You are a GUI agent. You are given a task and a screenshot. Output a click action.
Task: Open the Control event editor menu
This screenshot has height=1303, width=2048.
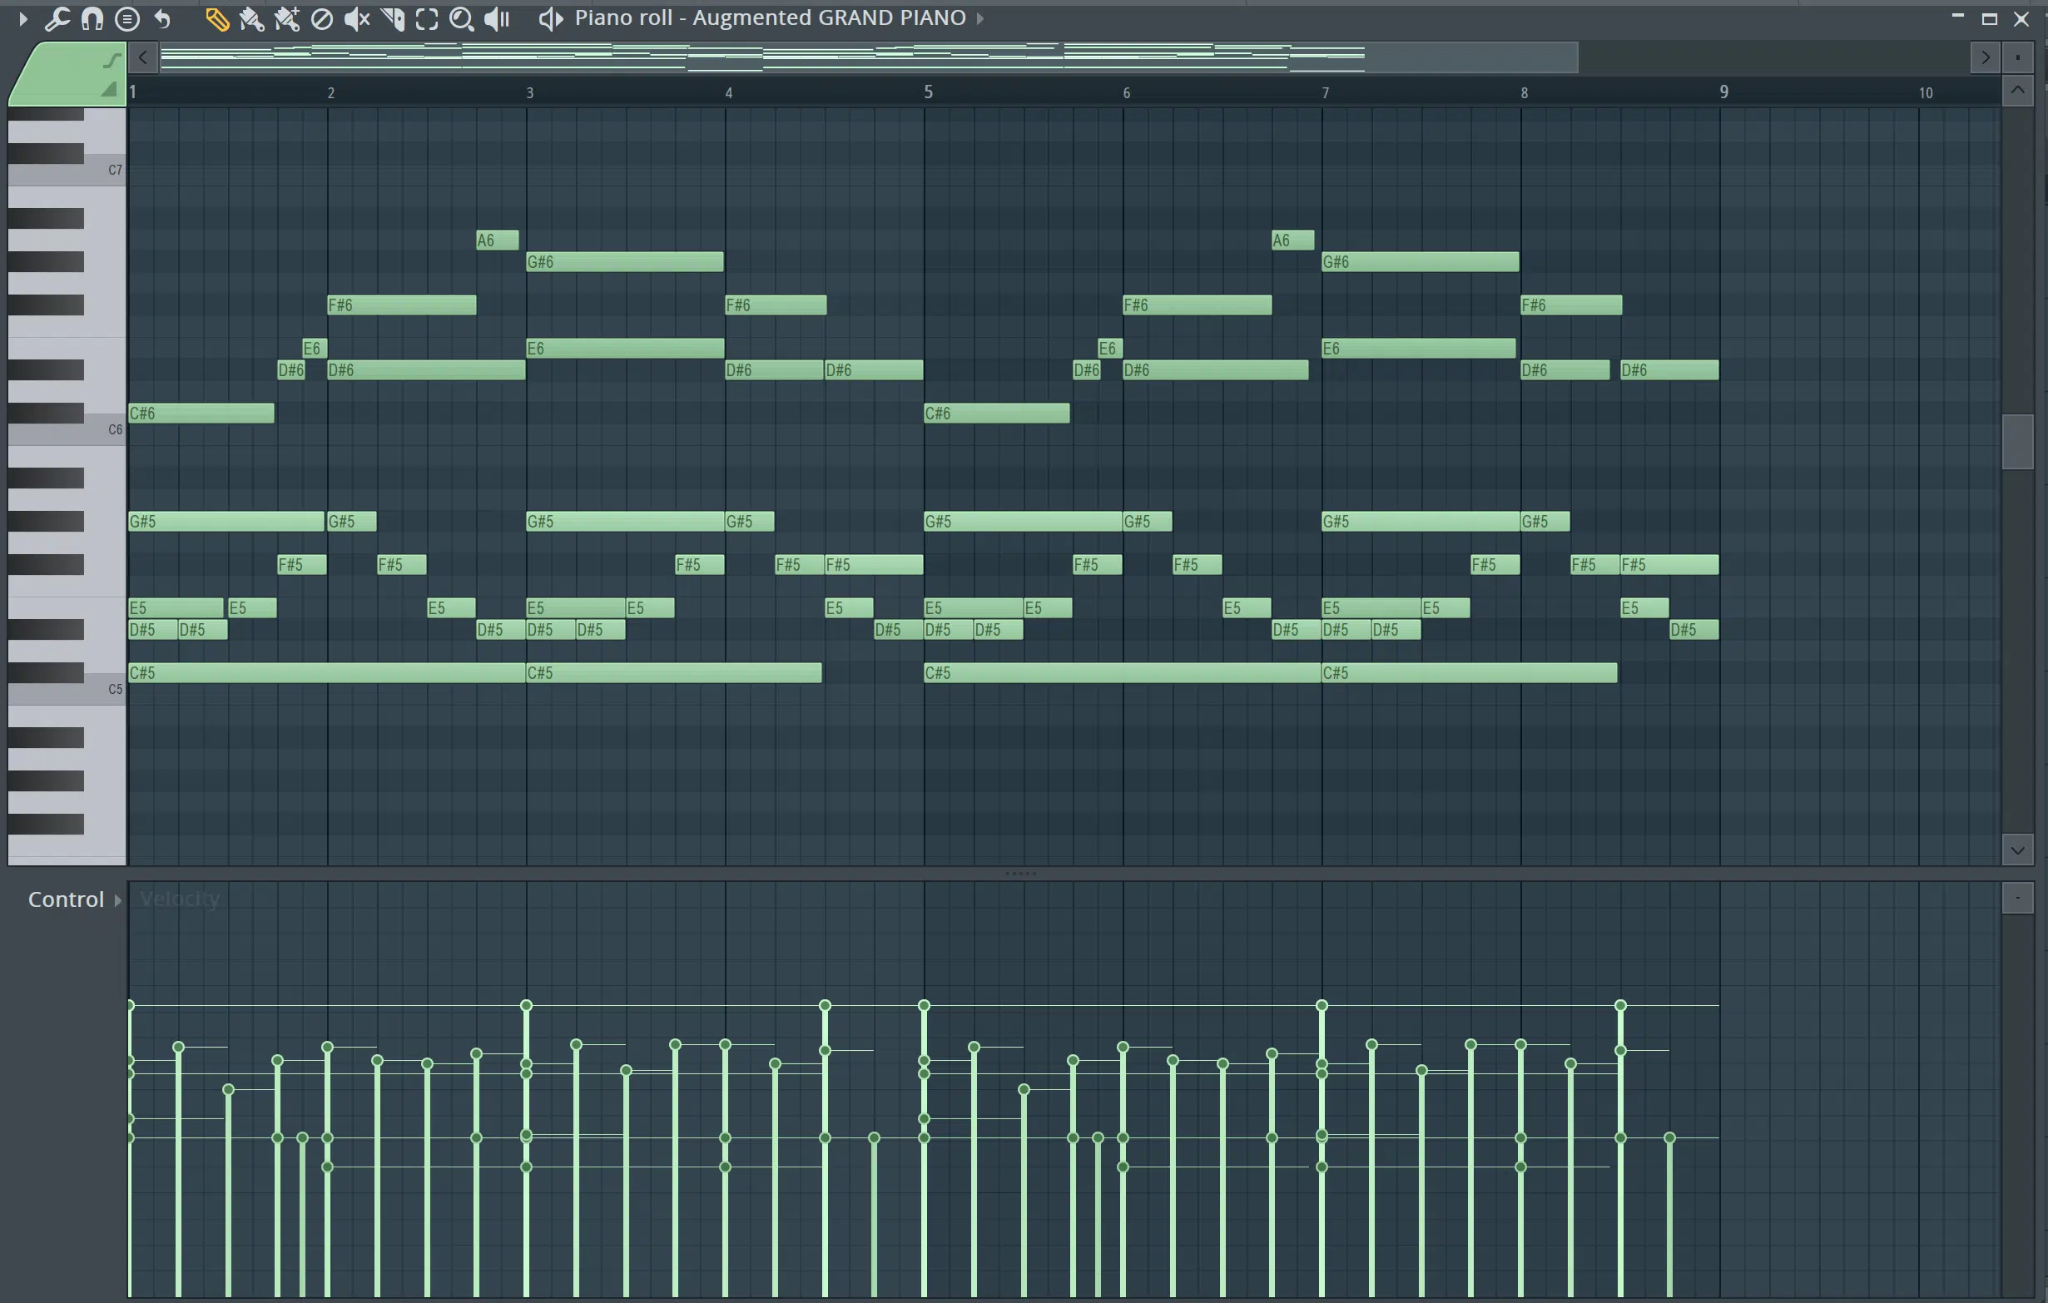coord(75,899)
